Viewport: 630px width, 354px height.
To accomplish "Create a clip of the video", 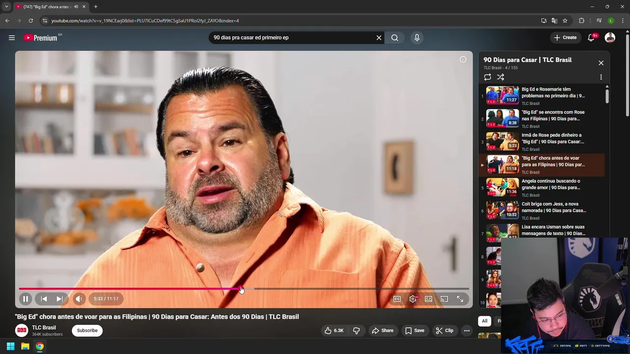I will (444, 330).
